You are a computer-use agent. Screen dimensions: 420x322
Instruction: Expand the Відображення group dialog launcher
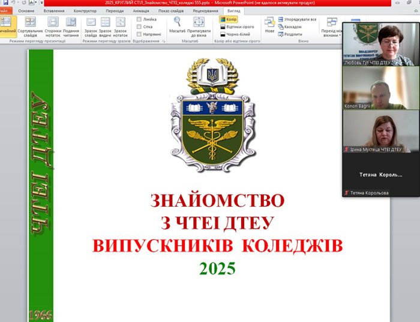point(164,41)
